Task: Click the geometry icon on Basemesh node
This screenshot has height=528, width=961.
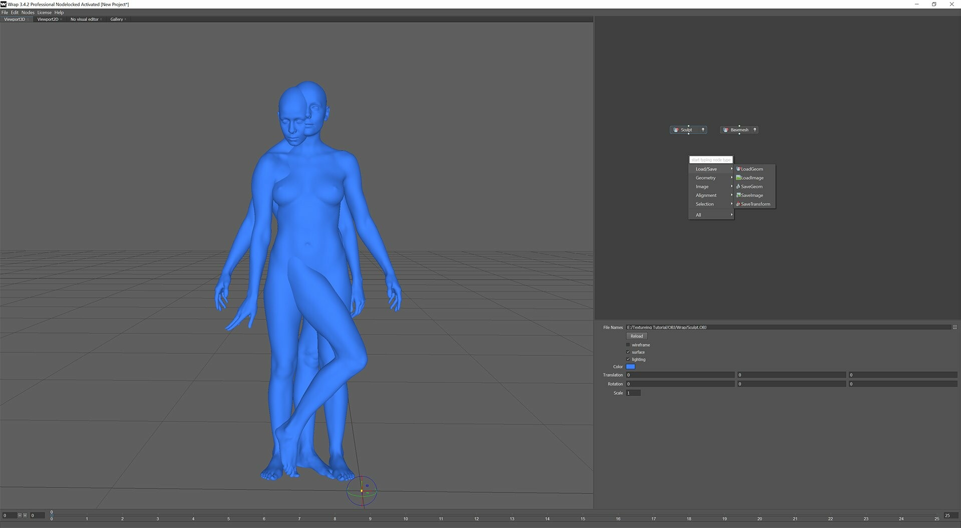Action: [726, 130]
